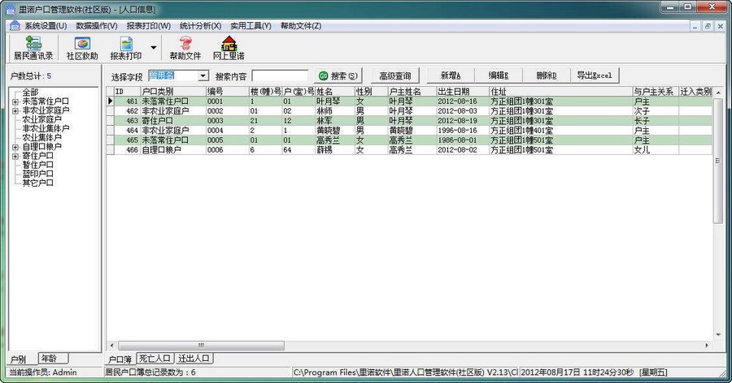
Task: Expand the 自理口粮户 tree node
Action: pos(15,147)
